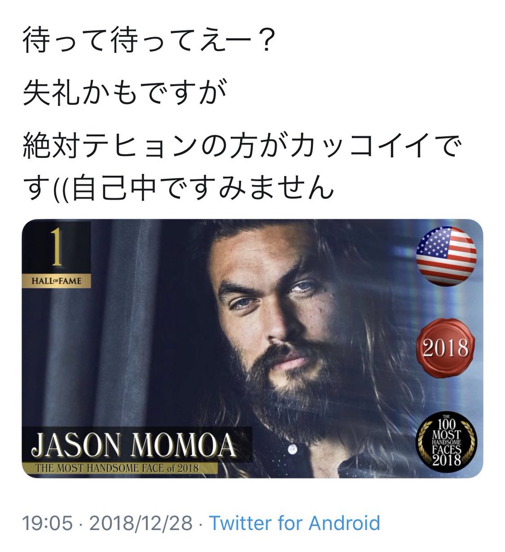The image size is (505, 552).
Task: Select the Hall of Fame label
Action: tap(57, 281)
